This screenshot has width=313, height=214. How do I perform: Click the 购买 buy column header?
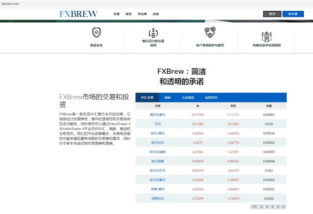coord(233,106)
